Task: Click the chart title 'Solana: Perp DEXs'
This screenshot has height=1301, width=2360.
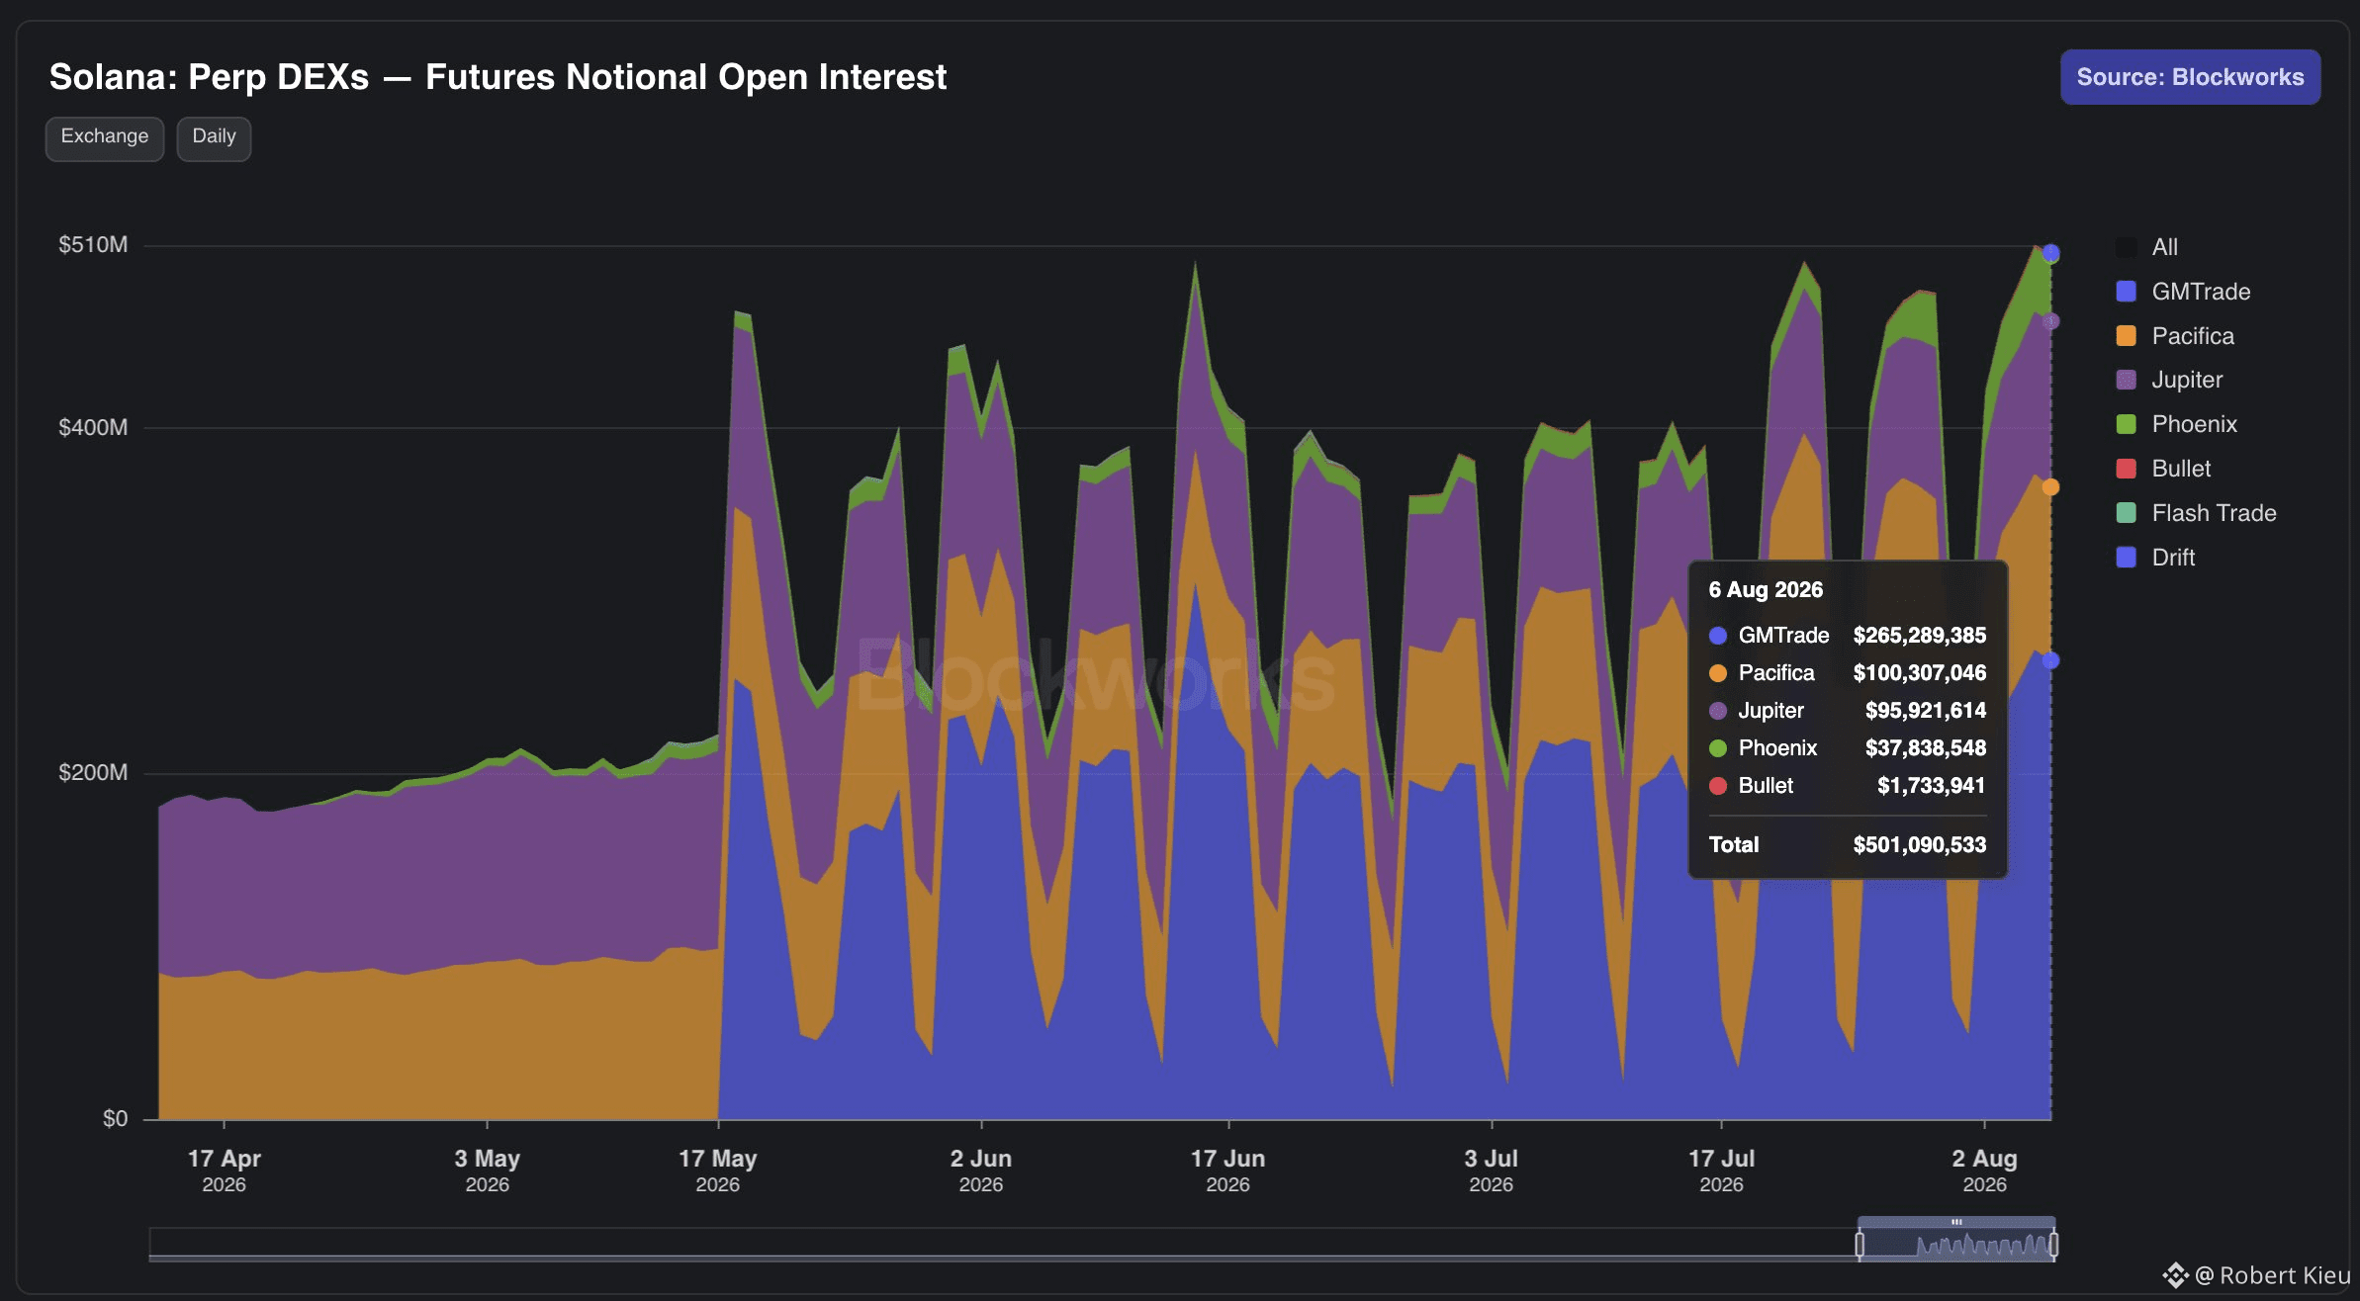Action: coord(210,77)
